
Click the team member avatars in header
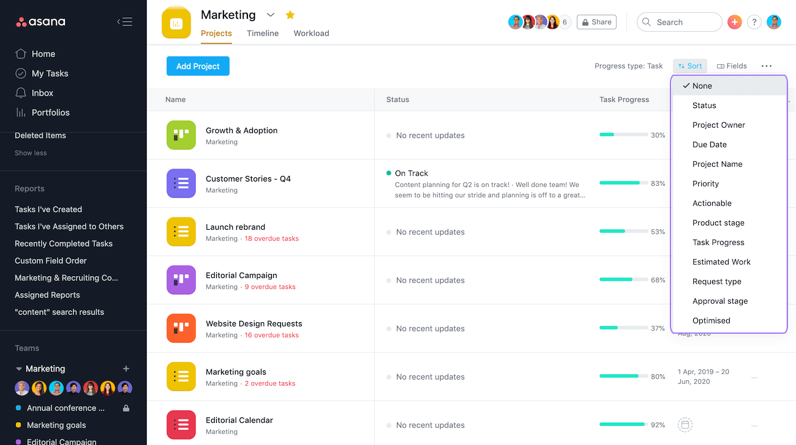(x=533, y=22)
